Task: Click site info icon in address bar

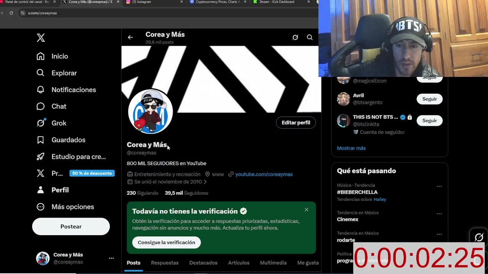Action: click(x=22, y=13)
